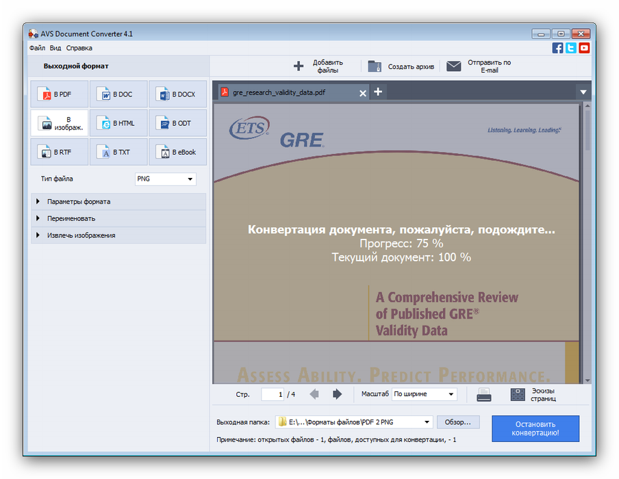The height and width of the screenshot is (479, 619).
Task: Select the RTF output format
Action: [x=59, y=152]
